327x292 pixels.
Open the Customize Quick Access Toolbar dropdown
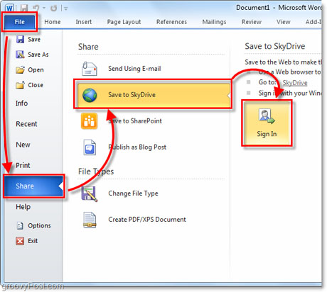point(66,9)
